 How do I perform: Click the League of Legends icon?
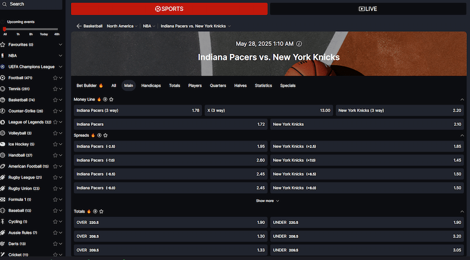click(x=3, y=122)
